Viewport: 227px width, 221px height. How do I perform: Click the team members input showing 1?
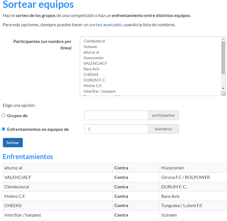pos(116,129)
